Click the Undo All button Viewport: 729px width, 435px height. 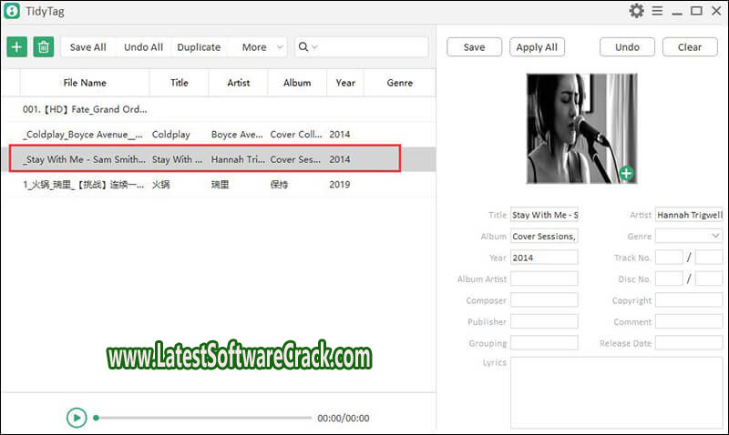tap(143, 47)
